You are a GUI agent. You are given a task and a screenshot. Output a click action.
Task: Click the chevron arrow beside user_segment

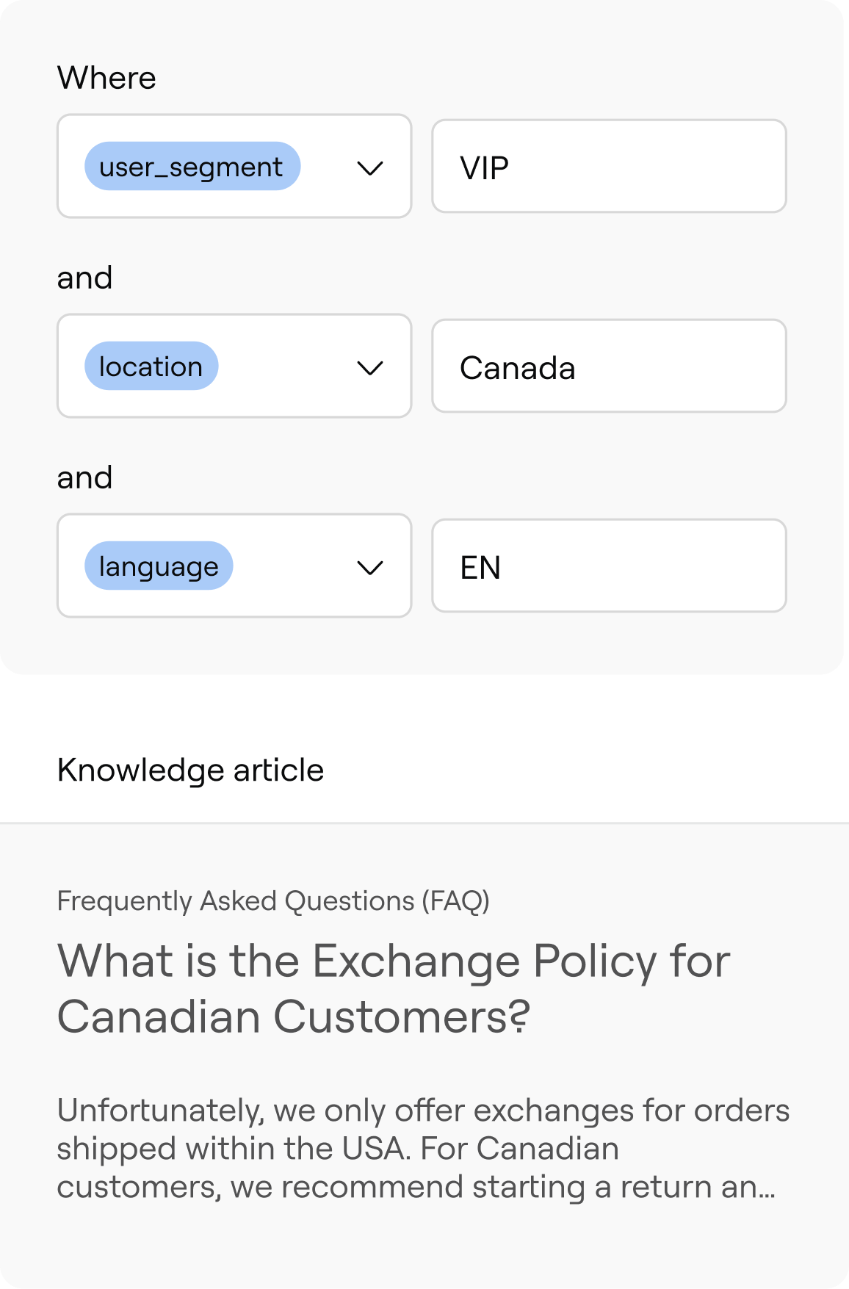click(369, 168)
